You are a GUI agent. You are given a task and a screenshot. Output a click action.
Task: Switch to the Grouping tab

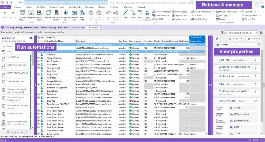point(89,7)
